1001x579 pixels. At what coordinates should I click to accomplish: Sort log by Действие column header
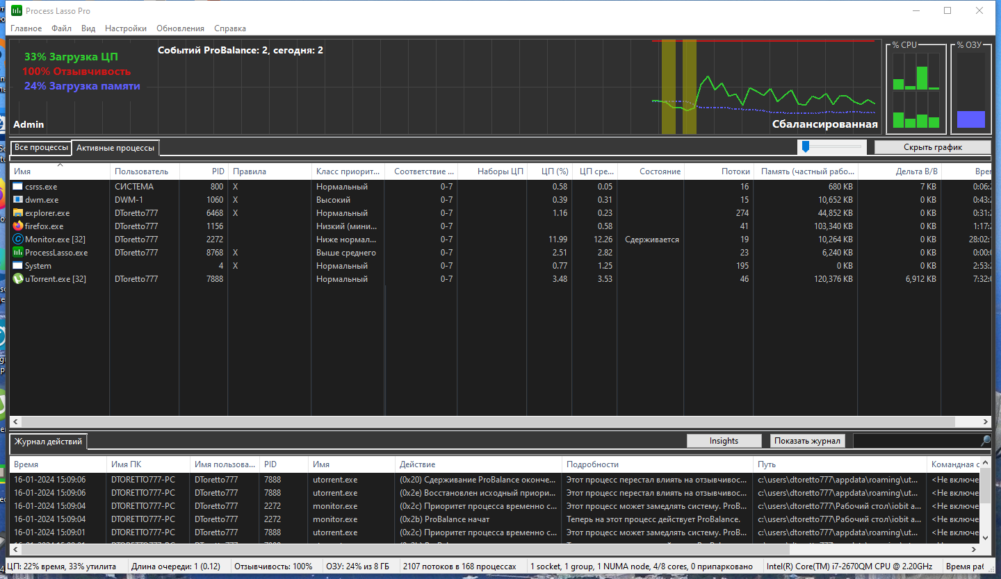478,464
